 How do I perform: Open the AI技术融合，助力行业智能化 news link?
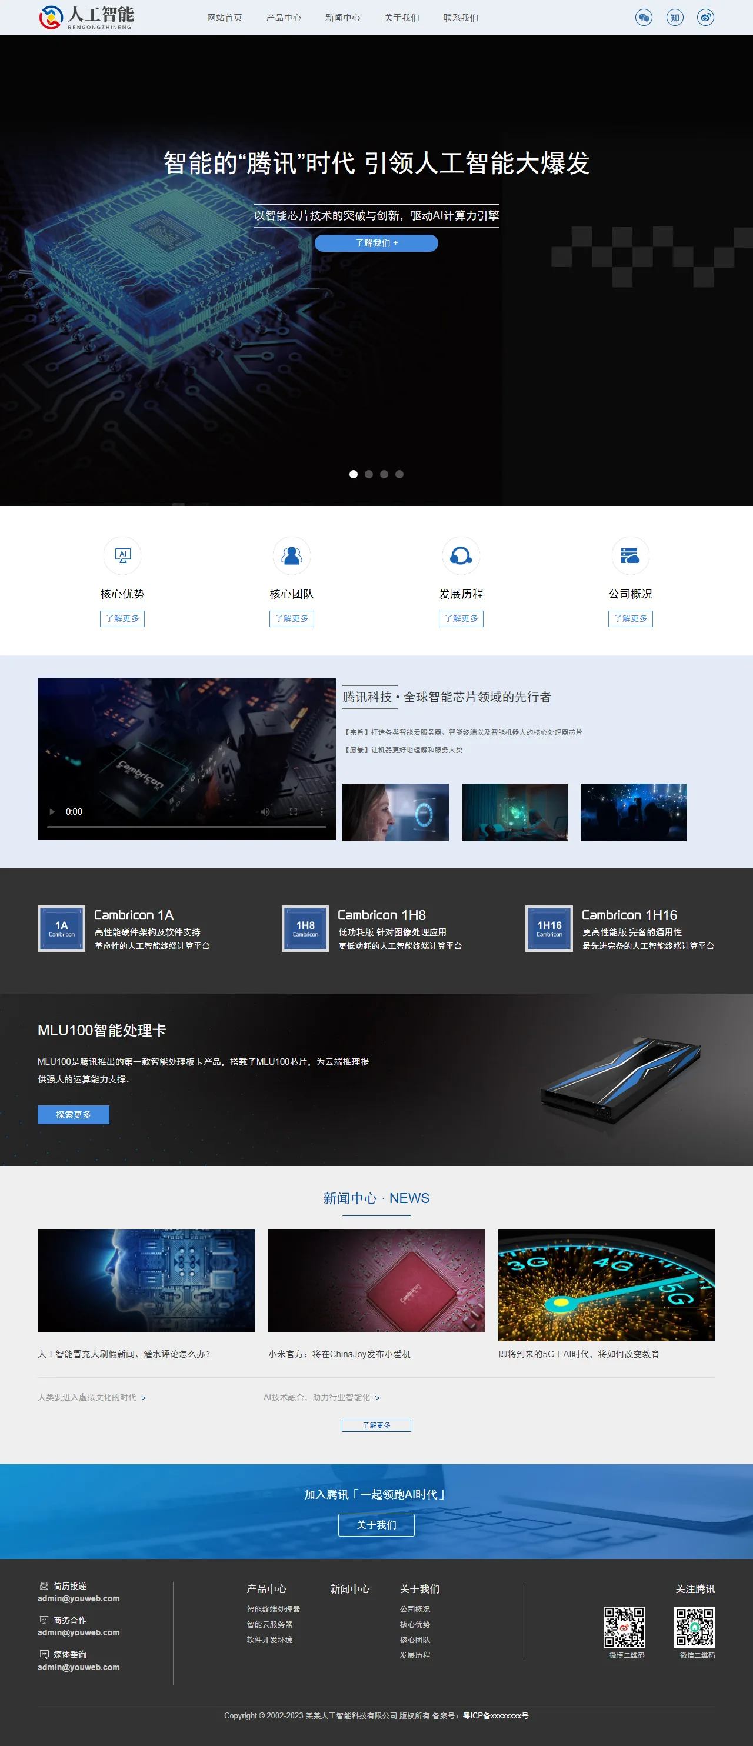pyautogui.click(x=322, y=1398)
